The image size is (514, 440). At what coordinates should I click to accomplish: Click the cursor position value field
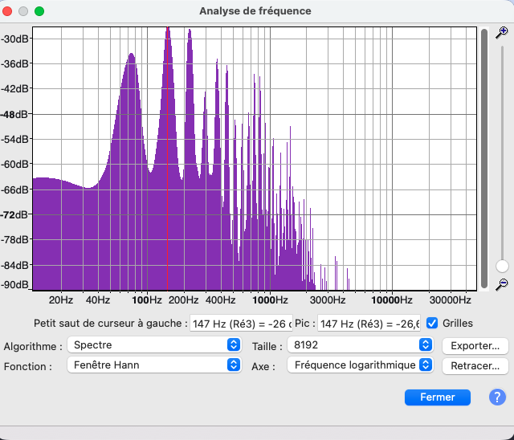click(x=241, y=324)
